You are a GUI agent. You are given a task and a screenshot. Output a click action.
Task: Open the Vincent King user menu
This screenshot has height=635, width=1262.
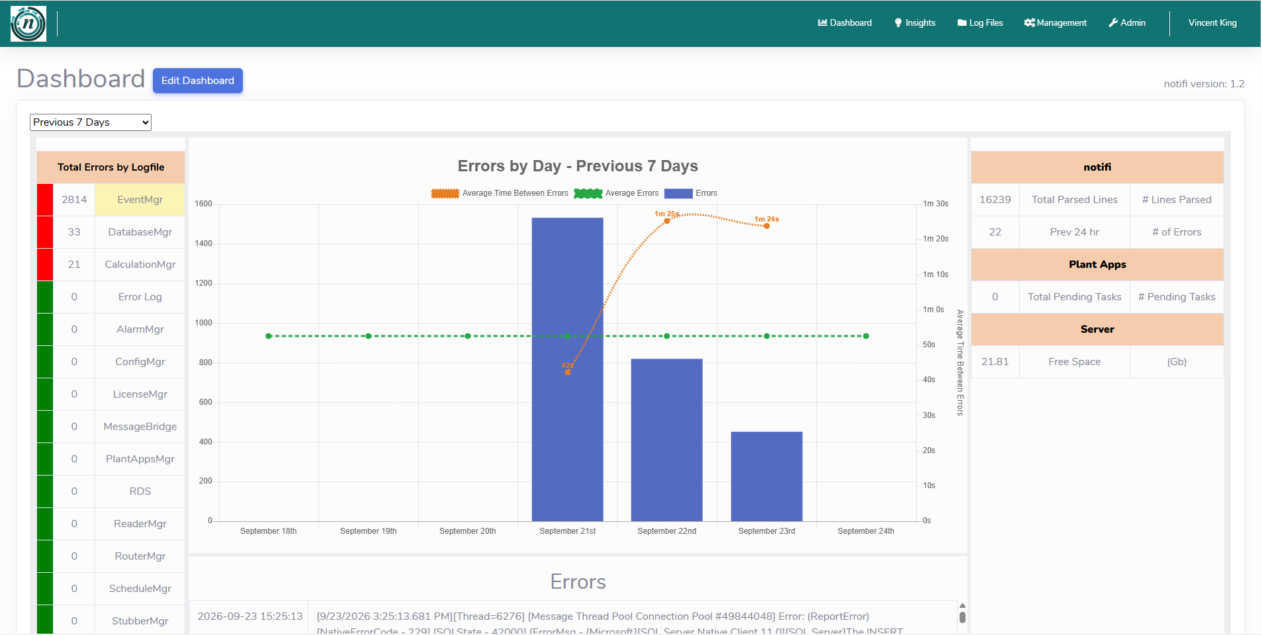tap(1212, 22)
